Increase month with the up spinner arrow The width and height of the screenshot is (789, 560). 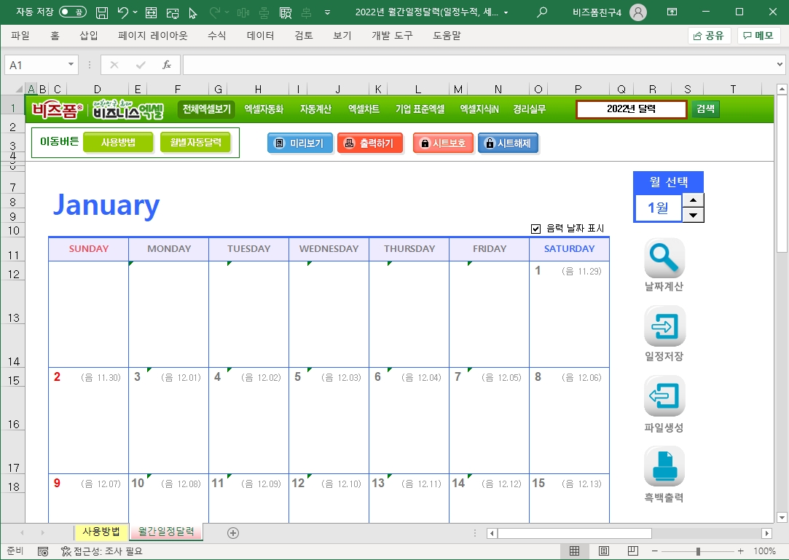(694, 200)
